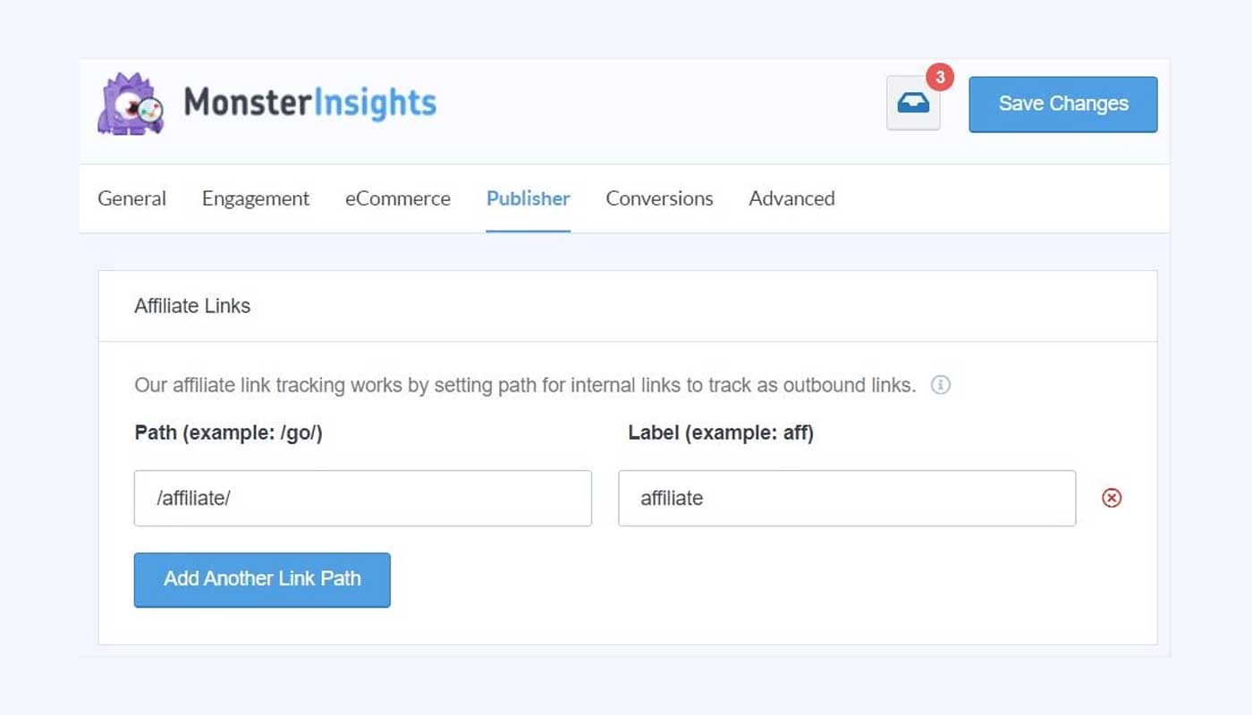Select the eCommerce tab
This screenshot has height=715, width=1252.
pyautogui.click(x=397, y=198)
